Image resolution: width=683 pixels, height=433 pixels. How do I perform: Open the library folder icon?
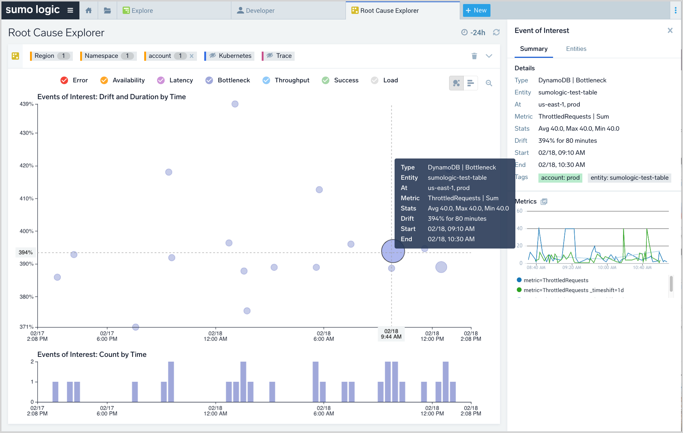pos(107,11)
